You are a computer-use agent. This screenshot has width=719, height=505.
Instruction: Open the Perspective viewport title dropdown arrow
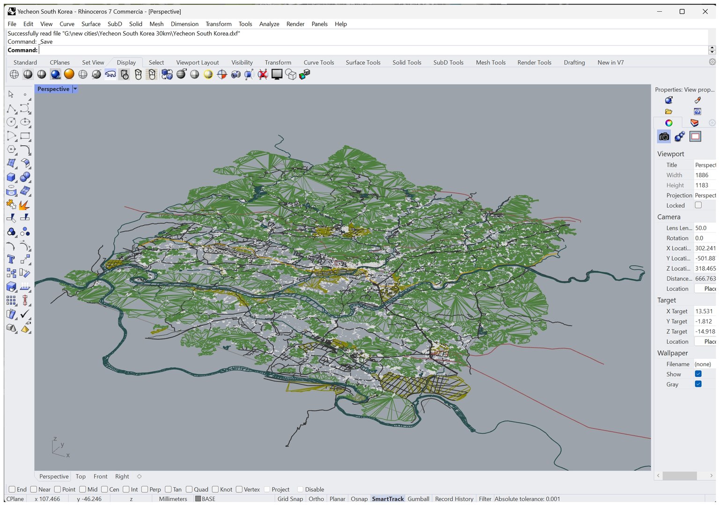pos(75,89)
